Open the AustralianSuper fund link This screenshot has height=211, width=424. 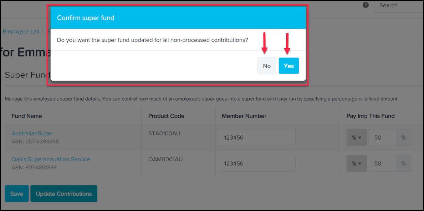pos(32,133)
